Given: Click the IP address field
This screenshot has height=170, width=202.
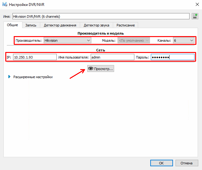Looking at the screenshot, I should point(35,57).
